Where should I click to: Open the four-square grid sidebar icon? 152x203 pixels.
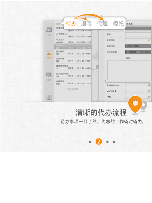(49, 97)
